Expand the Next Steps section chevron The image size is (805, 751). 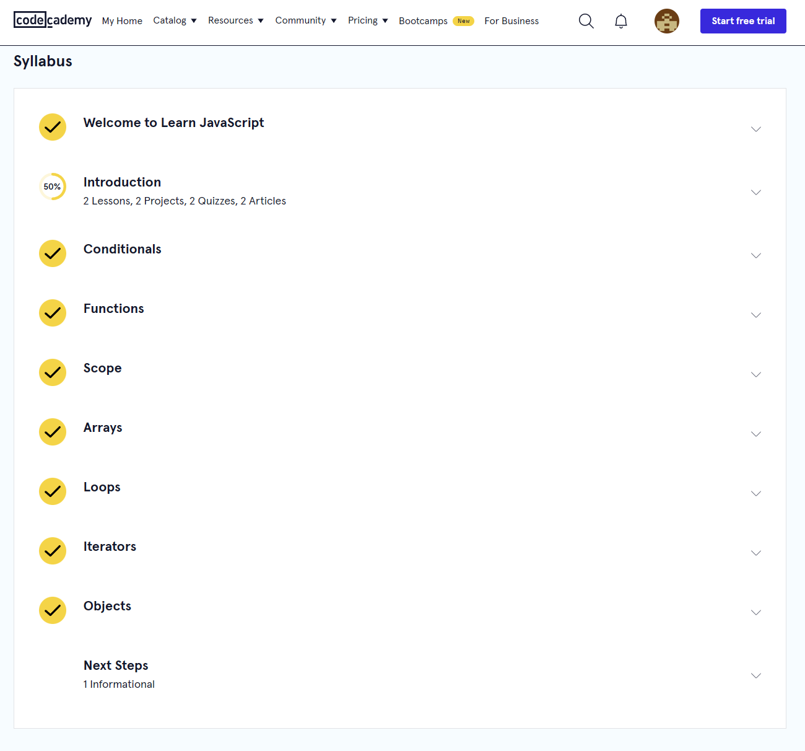(756, 675)
